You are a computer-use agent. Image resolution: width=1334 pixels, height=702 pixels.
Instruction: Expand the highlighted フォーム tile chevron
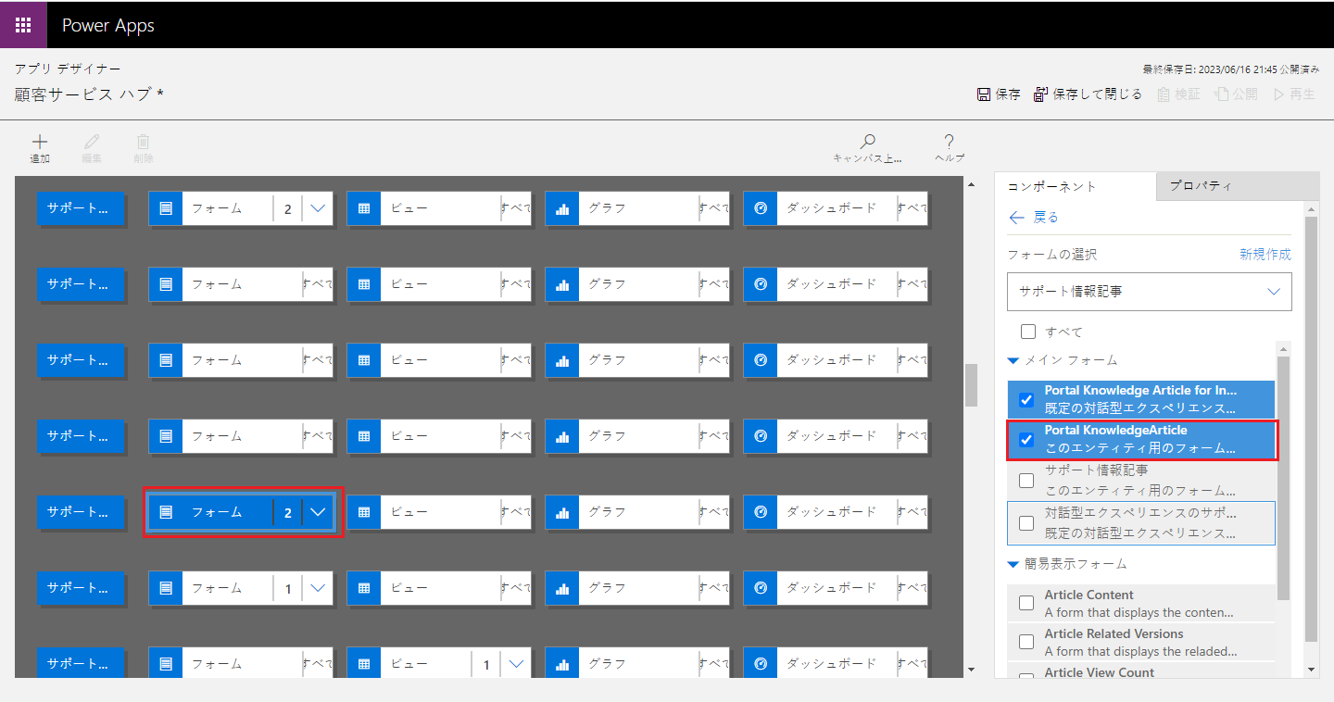click(x=318, y=512)
